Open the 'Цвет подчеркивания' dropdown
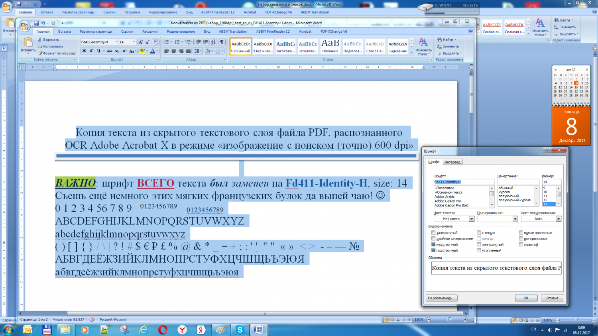This screenshot has height=336, width=598. point(559,219)
